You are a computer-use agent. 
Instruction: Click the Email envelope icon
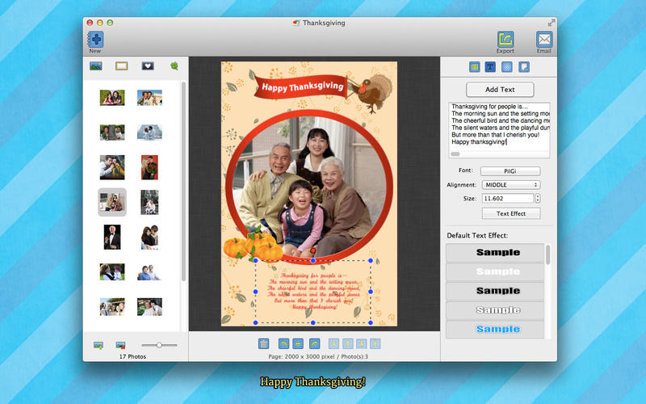click(x=544, y=39)
